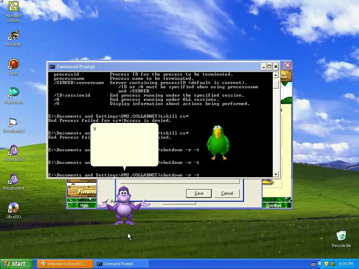This screenshot has height=269, width=359.
Task: Click Save in the Bonzi dialog
Action: 199,193
